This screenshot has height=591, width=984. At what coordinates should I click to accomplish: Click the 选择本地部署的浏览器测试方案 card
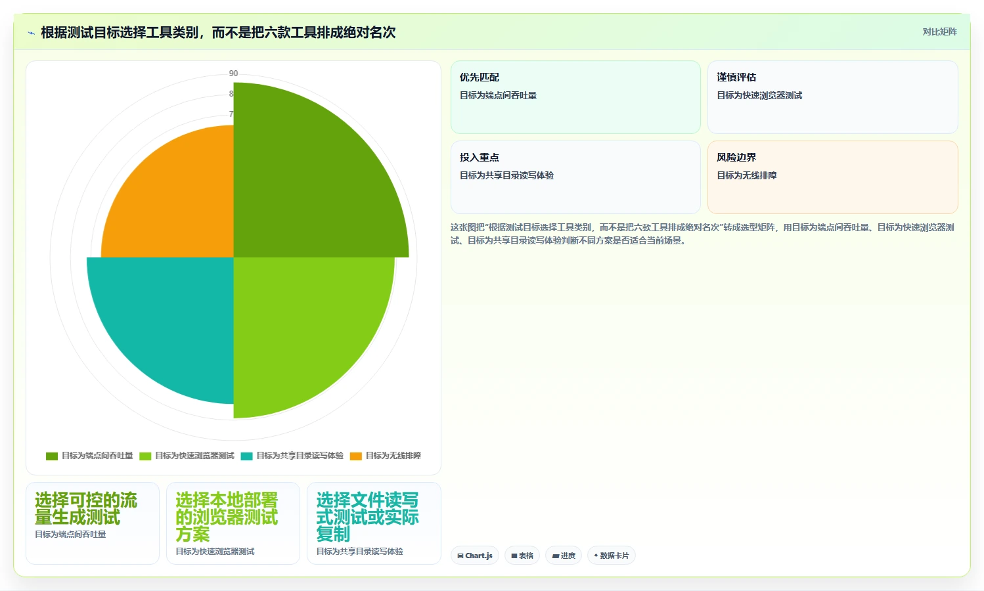click(233, 523)
